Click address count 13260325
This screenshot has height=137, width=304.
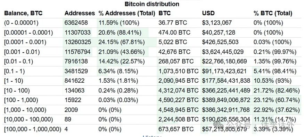[x=77, y=42]
